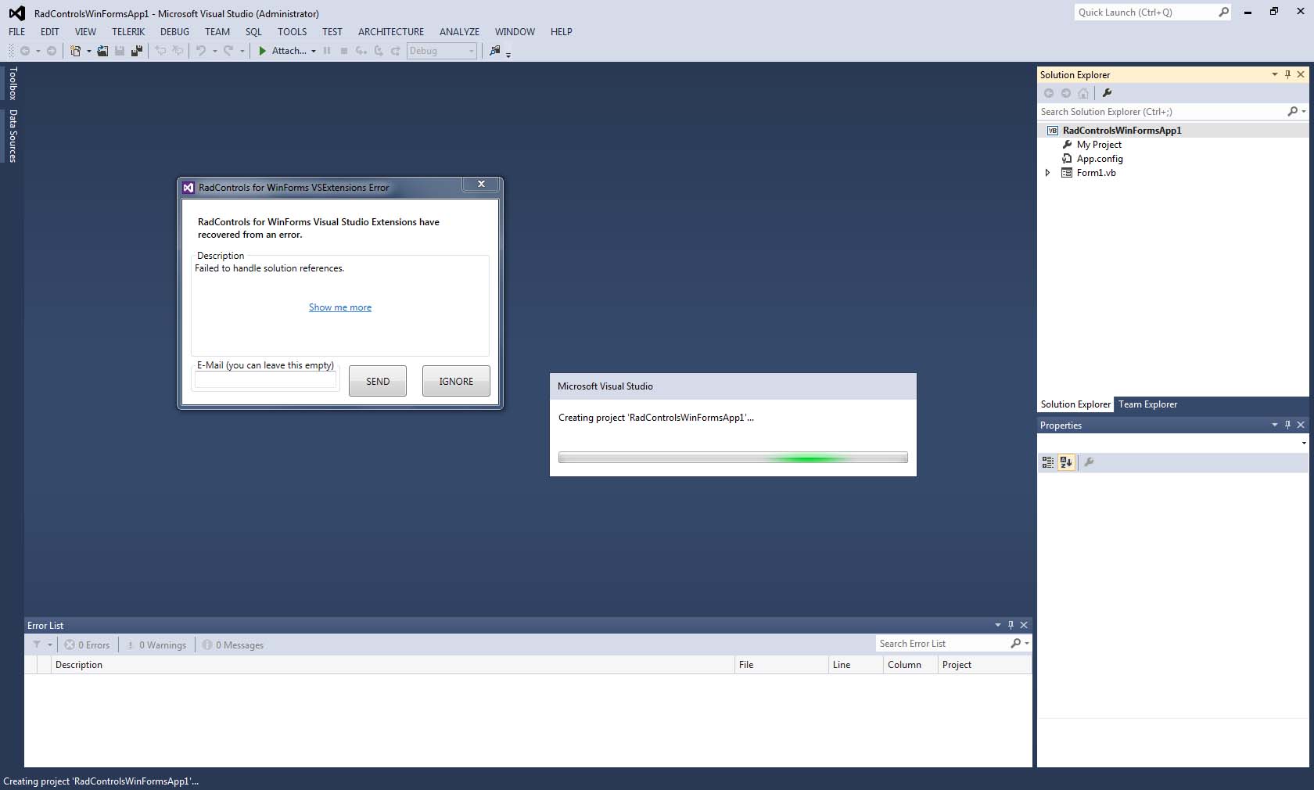Click the IGNORE button

[x=456, y=381]
